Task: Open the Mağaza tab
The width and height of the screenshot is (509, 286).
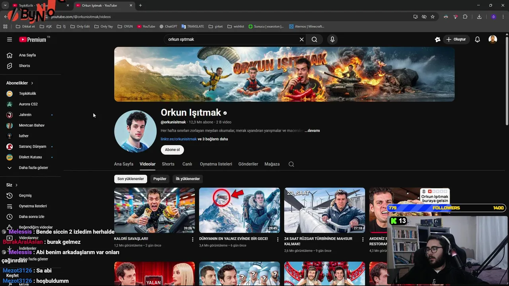Action: pos(272,164)
